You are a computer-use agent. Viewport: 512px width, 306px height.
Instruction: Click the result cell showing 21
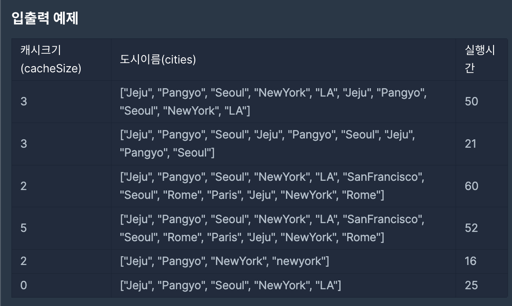pyautogui.click(x=482, y=144)
